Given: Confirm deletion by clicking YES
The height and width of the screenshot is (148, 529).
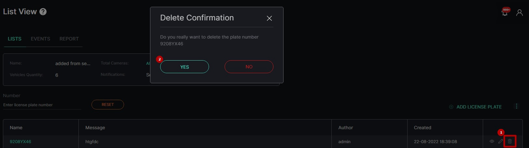Looking at the screenshot, I should pyautogui.click(x=185, y=67).
